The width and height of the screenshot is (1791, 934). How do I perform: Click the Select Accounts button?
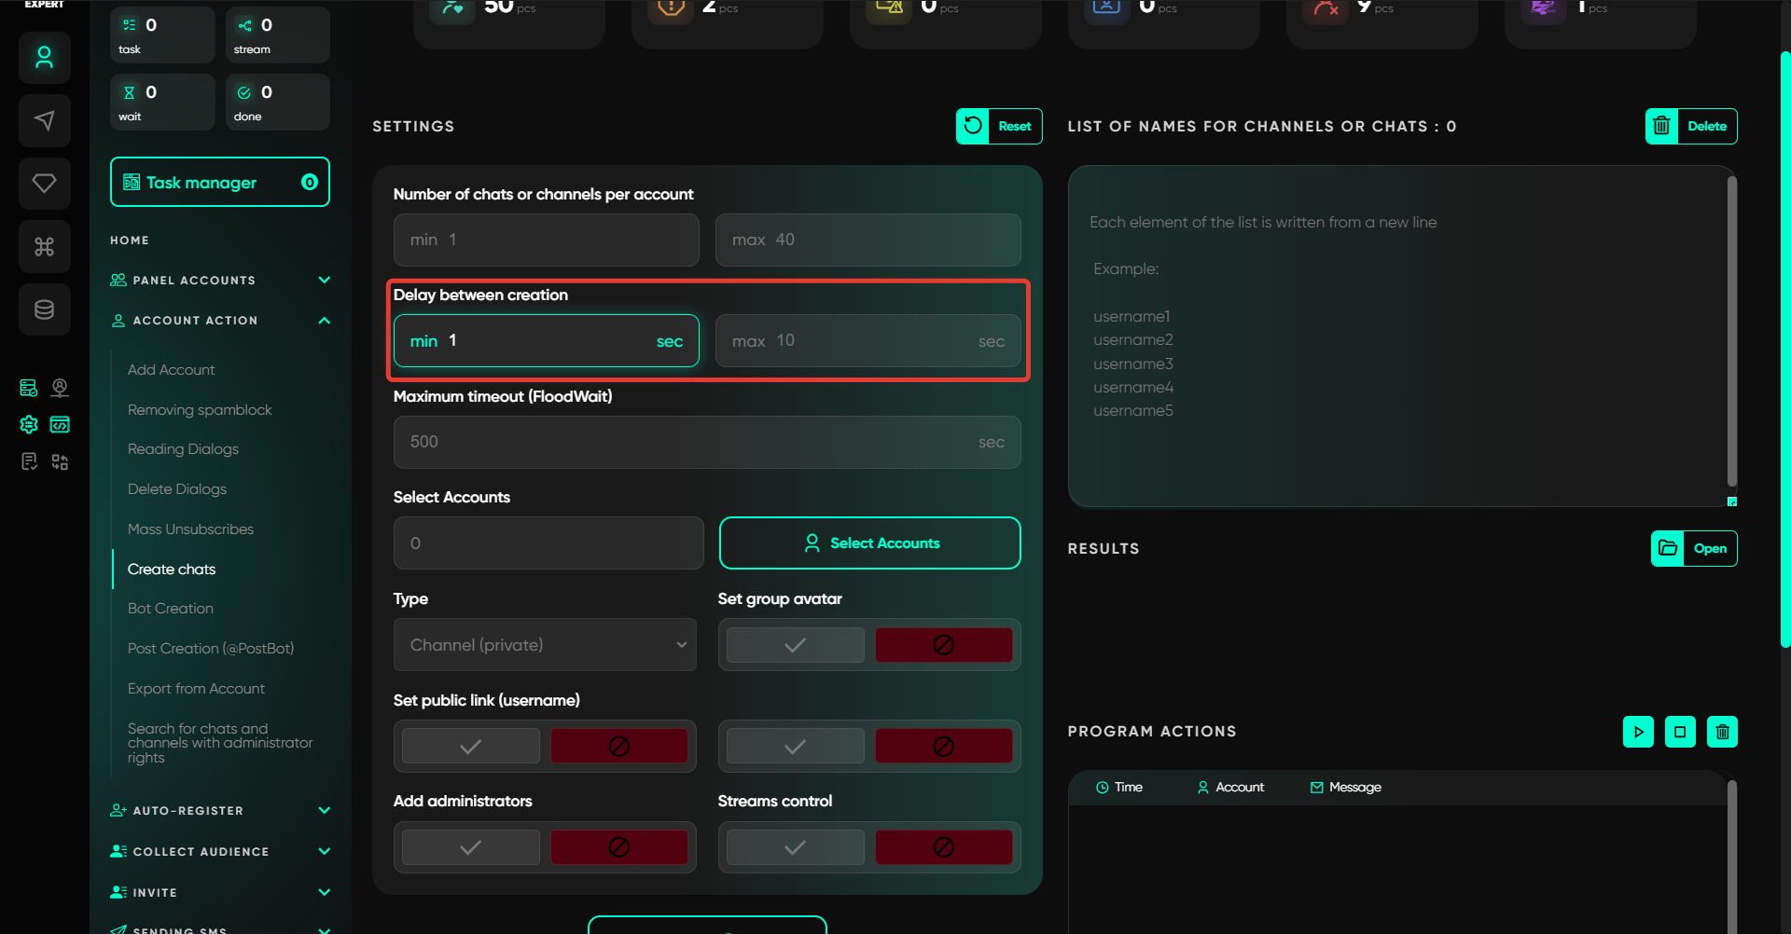[x=869, y=543]
